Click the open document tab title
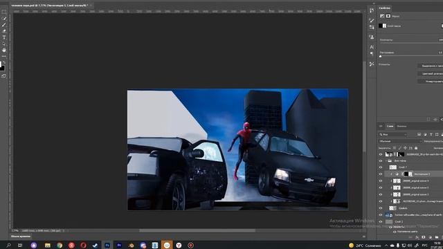Viewport: 443px width, 249px height. pos(49,6)
